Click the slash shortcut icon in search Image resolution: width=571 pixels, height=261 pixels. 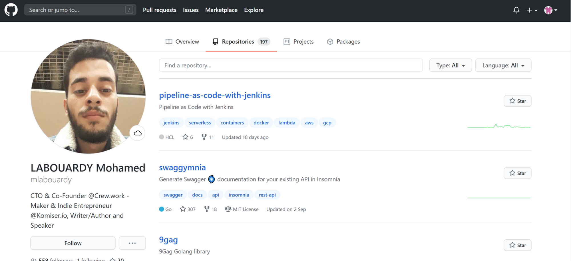click(129, 10)
